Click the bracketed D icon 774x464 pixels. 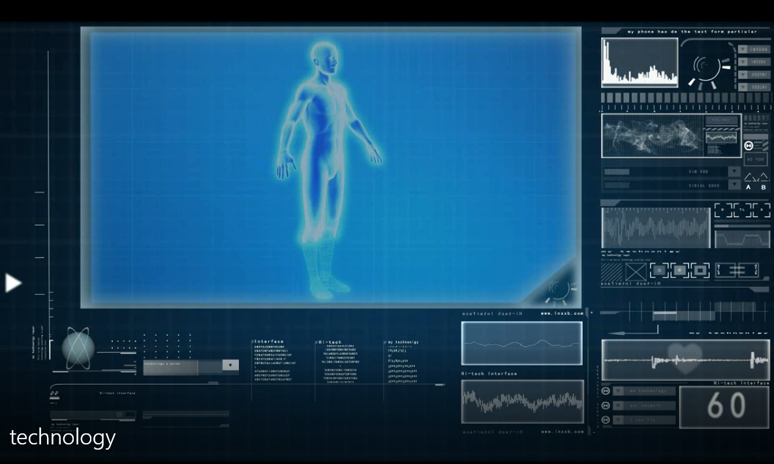coord(723,209)
